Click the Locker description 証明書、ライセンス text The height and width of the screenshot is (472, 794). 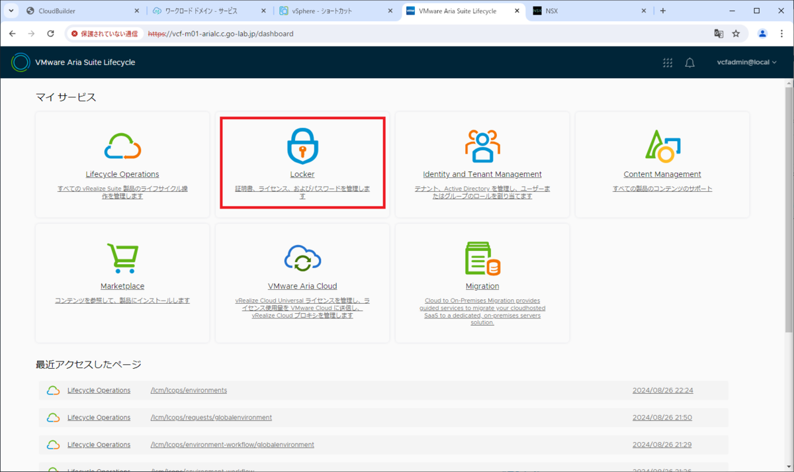click(302, 193)
